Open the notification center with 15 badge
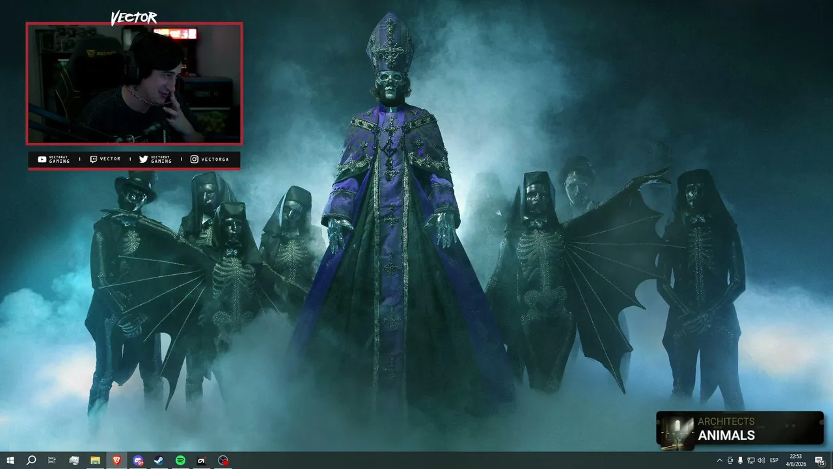This screenshot has width=833, height=469. 820,461
